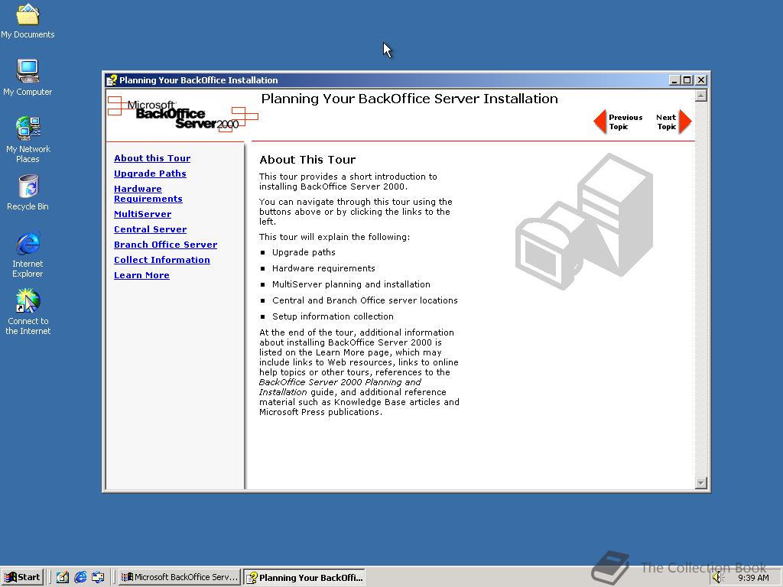
Task: Click 'MultiServer planning and installation' bullet
Action: (351, 284)
